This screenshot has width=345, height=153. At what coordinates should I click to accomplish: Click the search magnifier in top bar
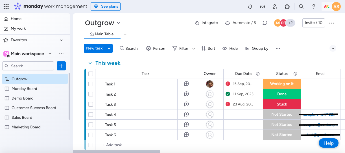(x=301, y=7)
